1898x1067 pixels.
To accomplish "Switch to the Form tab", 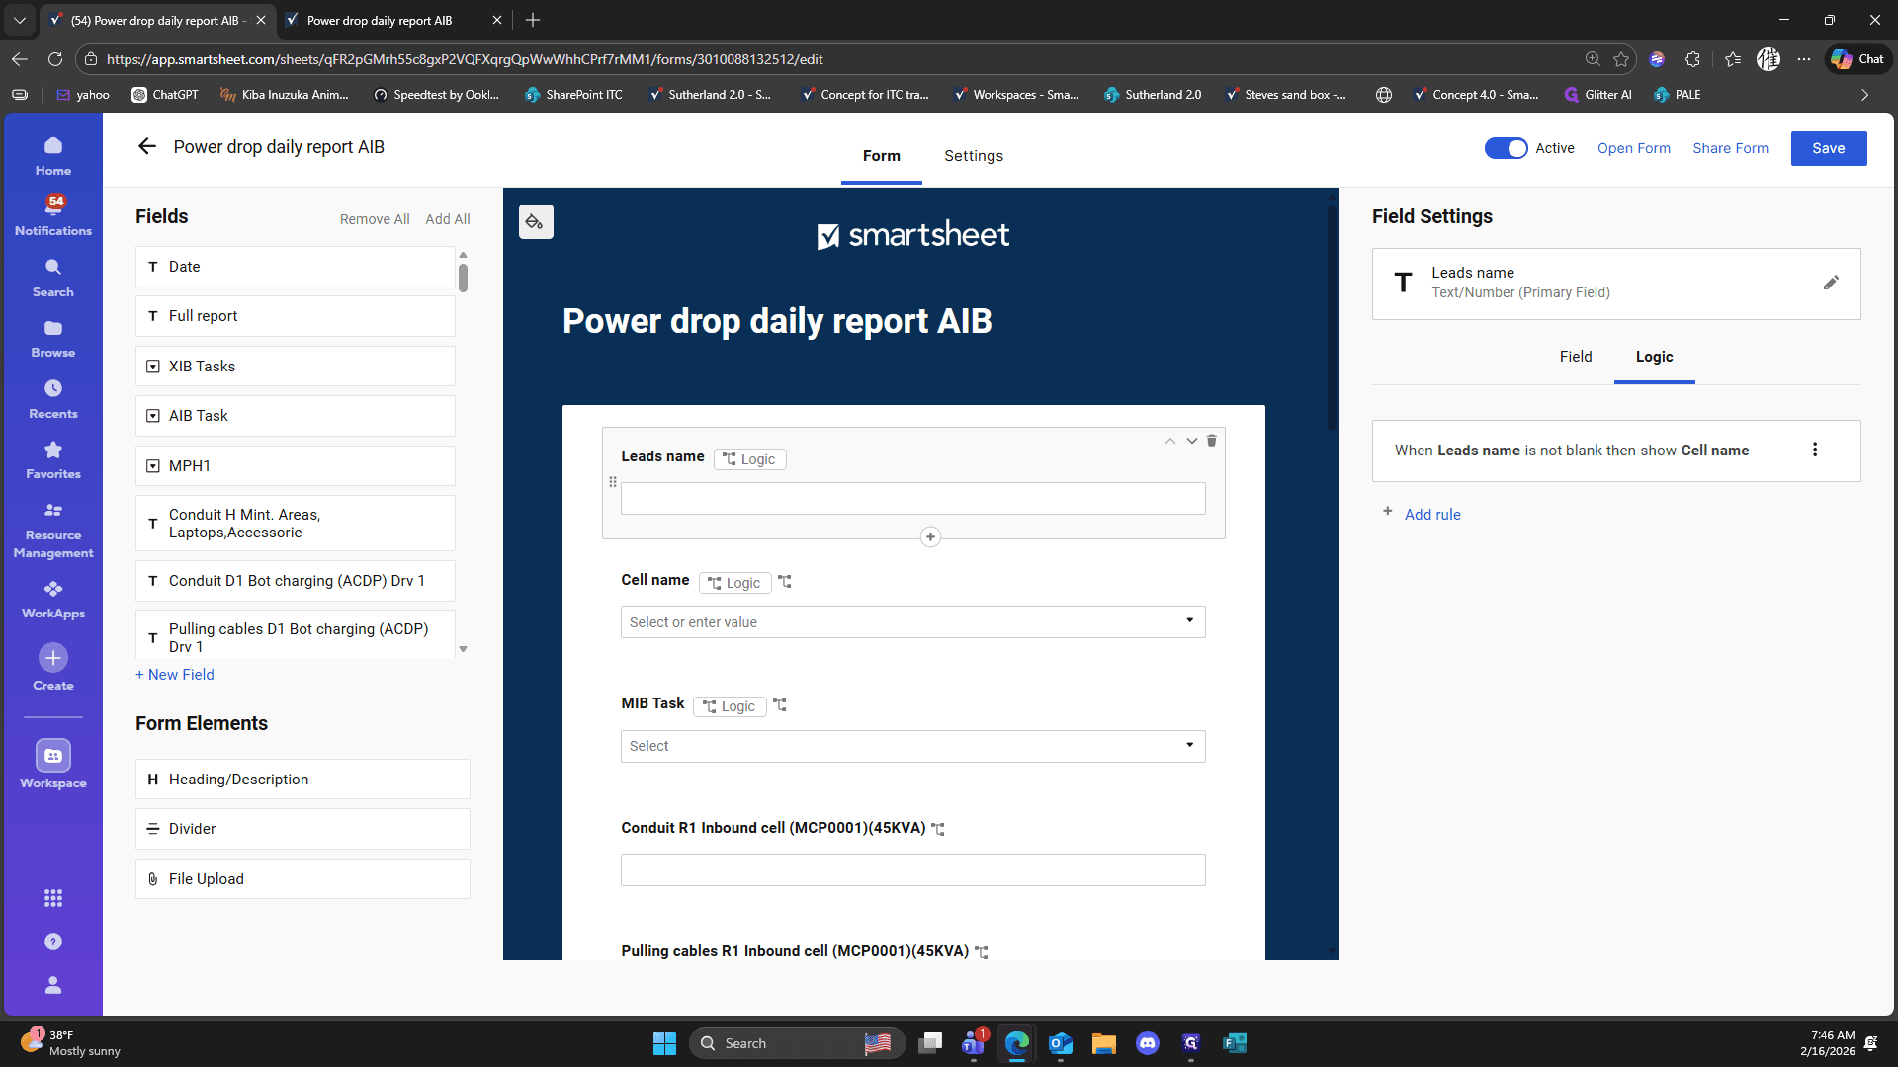I will tap(882, 156).
